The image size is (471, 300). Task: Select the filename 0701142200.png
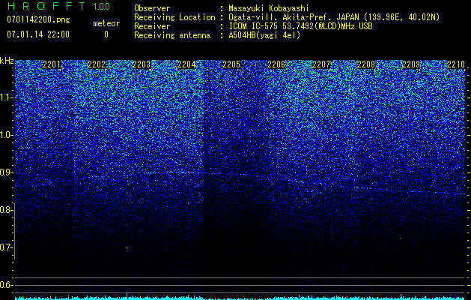38,20
